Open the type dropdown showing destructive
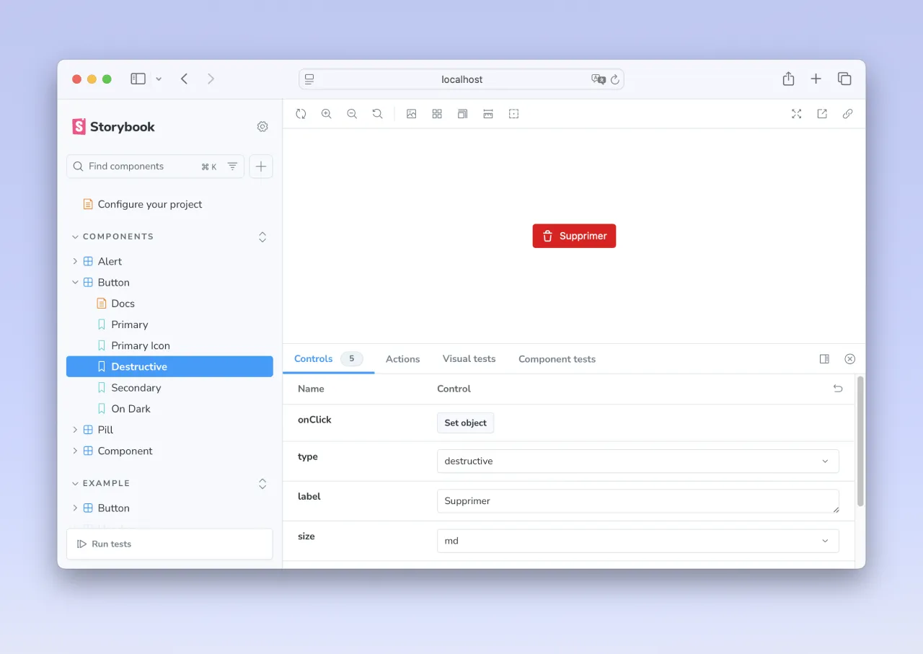 coord(637,461)
